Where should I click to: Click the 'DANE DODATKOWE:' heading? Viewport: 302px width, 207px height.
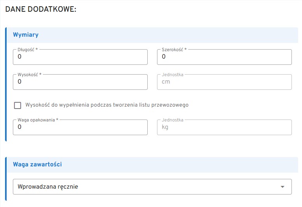coord(41,9)
